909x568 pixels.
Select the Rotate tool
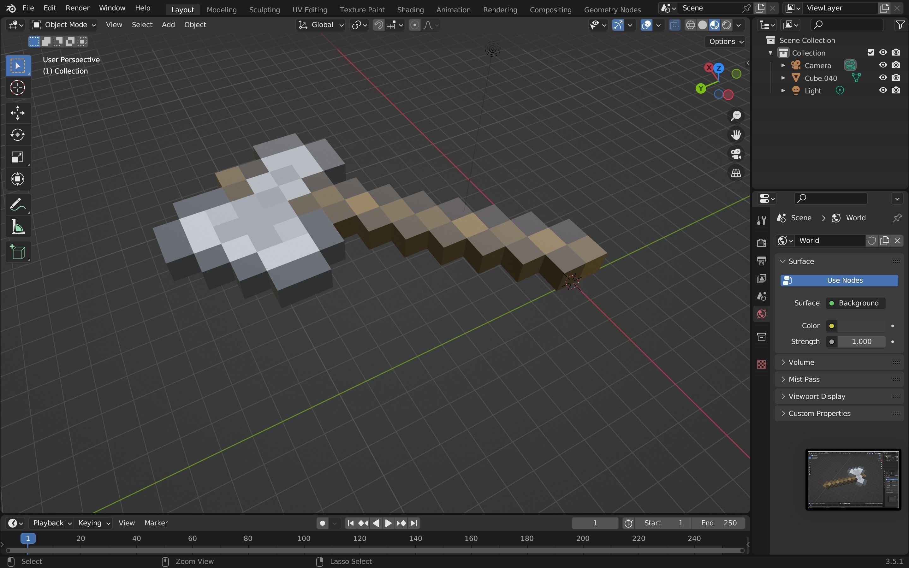[x=18, y=134]
